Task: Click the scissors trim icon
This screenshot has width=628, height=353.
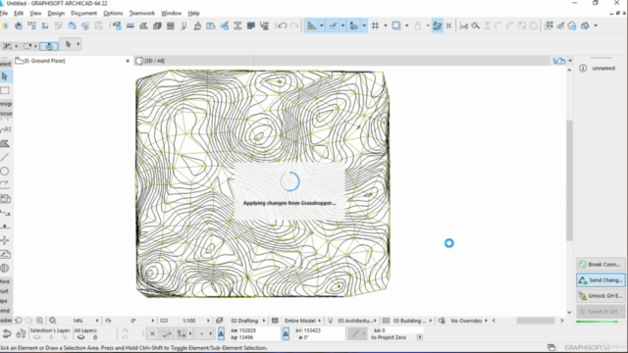Action: click(x=464, y=25)
